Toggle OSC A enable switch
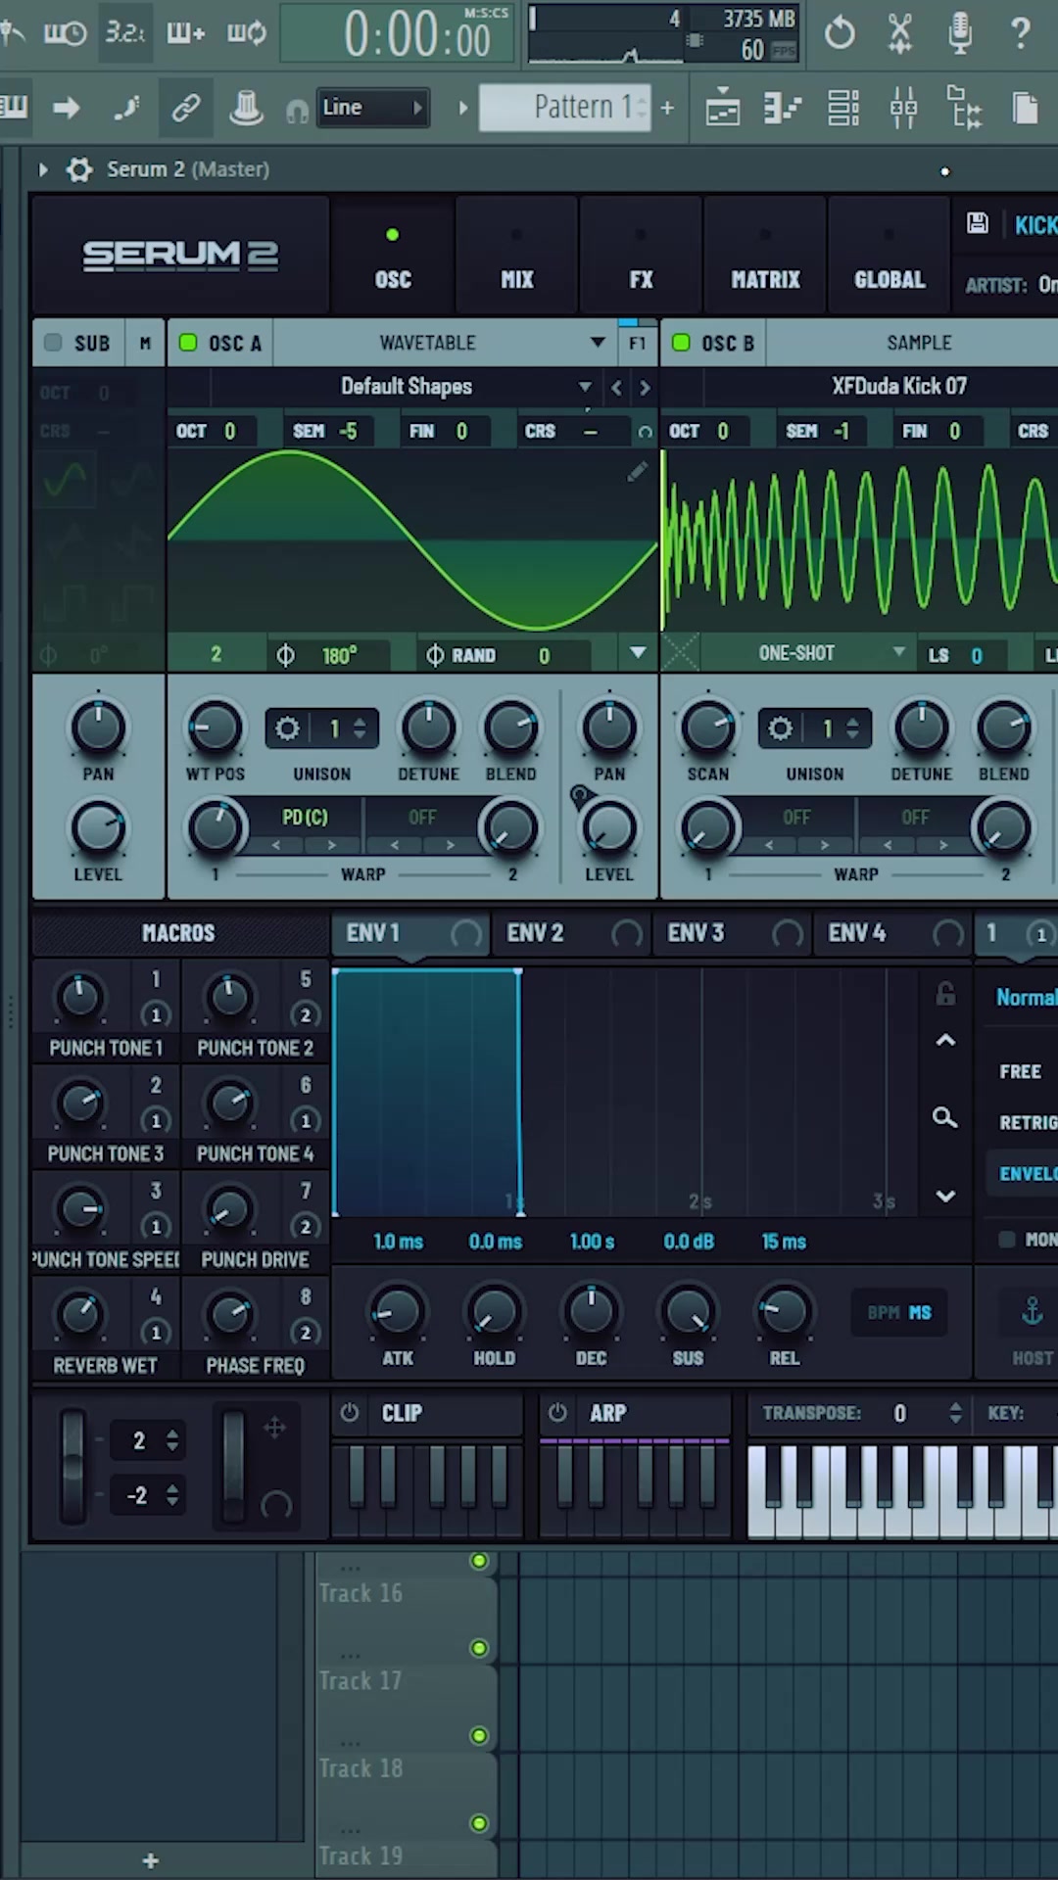 pos(188,342)
